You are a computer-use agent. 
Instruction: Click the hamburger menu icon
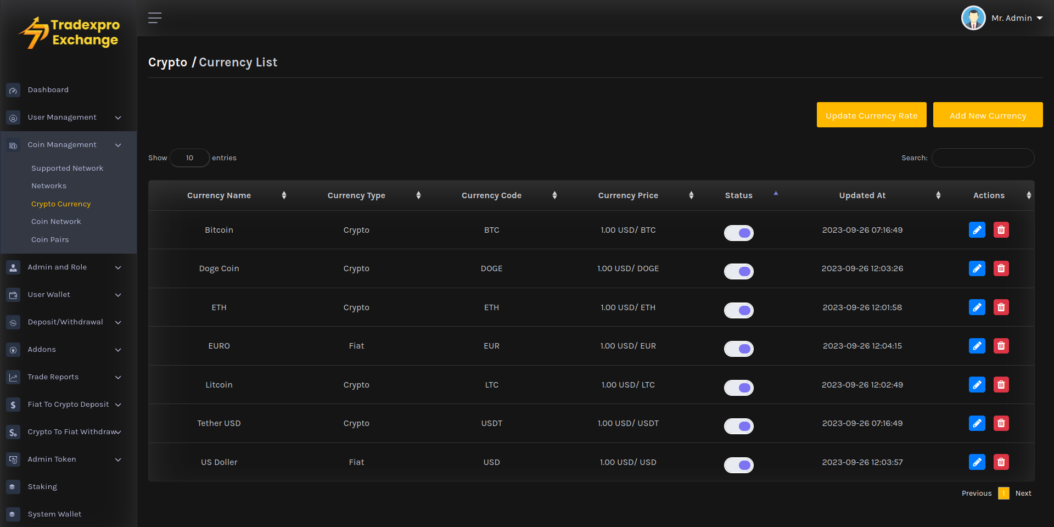155,18
